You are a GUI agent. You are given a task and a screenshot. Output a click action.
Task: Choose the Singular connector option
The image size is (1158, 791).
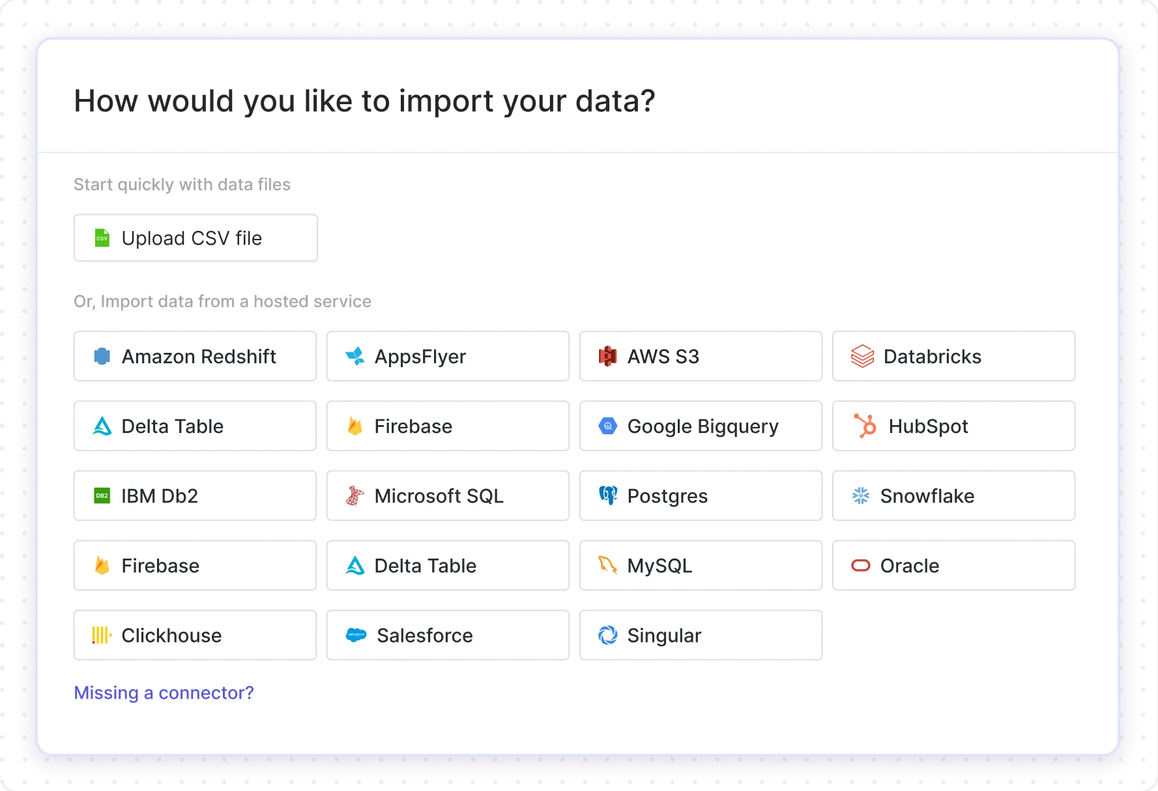701,635
